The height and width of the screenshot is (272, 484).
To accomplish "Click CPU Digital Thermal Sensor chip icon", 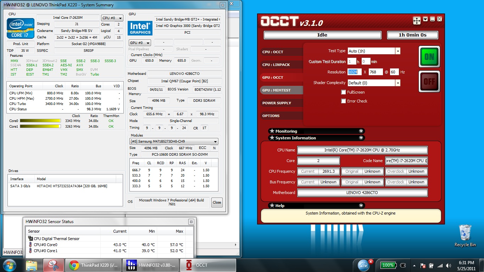I will pos(30,239).
